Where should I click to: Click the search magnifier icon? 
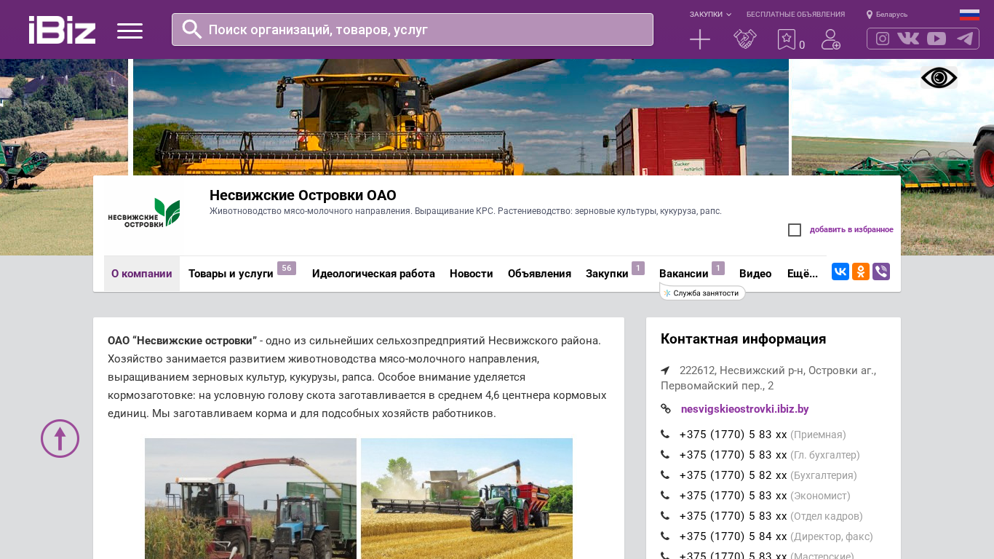191,29
